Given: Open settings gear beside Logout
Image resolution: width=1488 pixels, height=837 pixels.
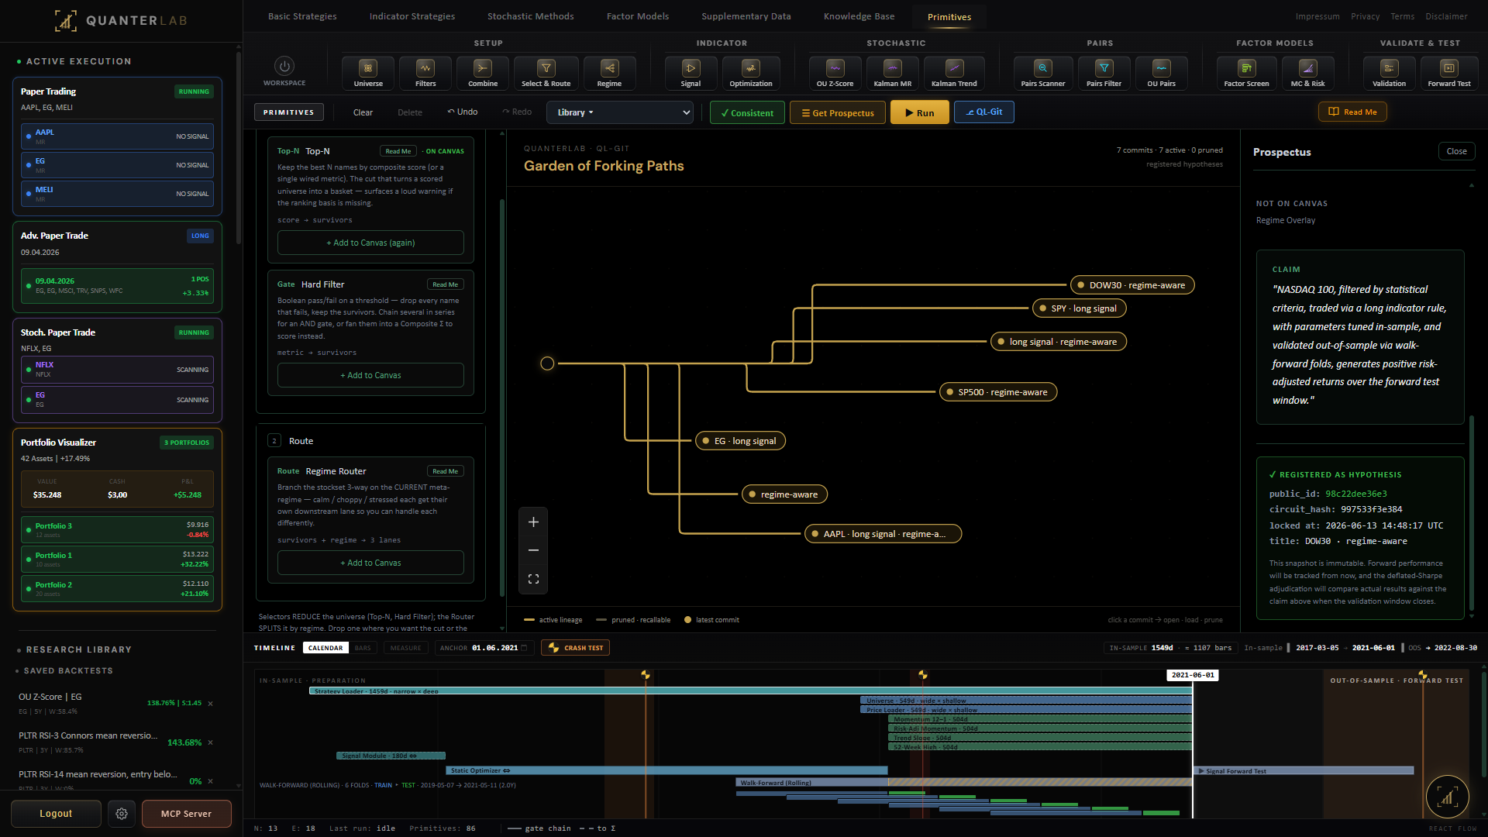Looking at the screenshot, I should tap(122, 814).
